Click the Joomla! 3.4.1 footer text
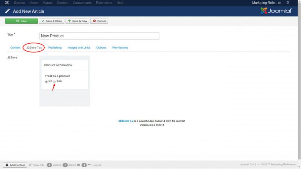Viewport: 301px width, 169px height. 248,164
